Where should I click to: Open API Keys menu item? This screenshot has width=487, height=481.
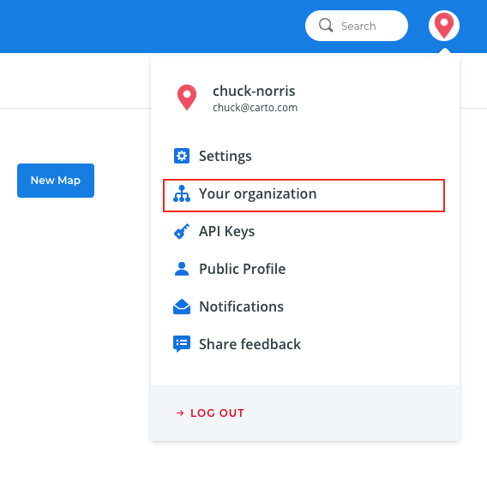coord(226,231)
